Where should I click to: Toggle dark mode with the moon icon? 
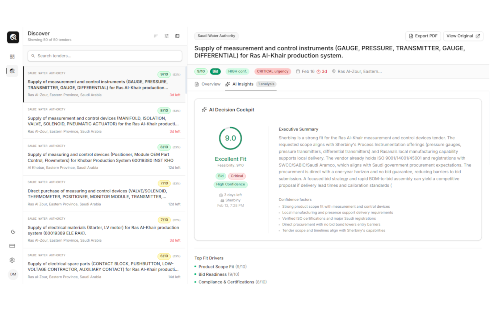click(12, 231)
